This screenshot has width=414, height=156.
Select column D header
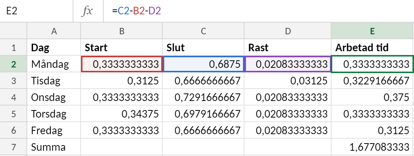tap(288, 31)
